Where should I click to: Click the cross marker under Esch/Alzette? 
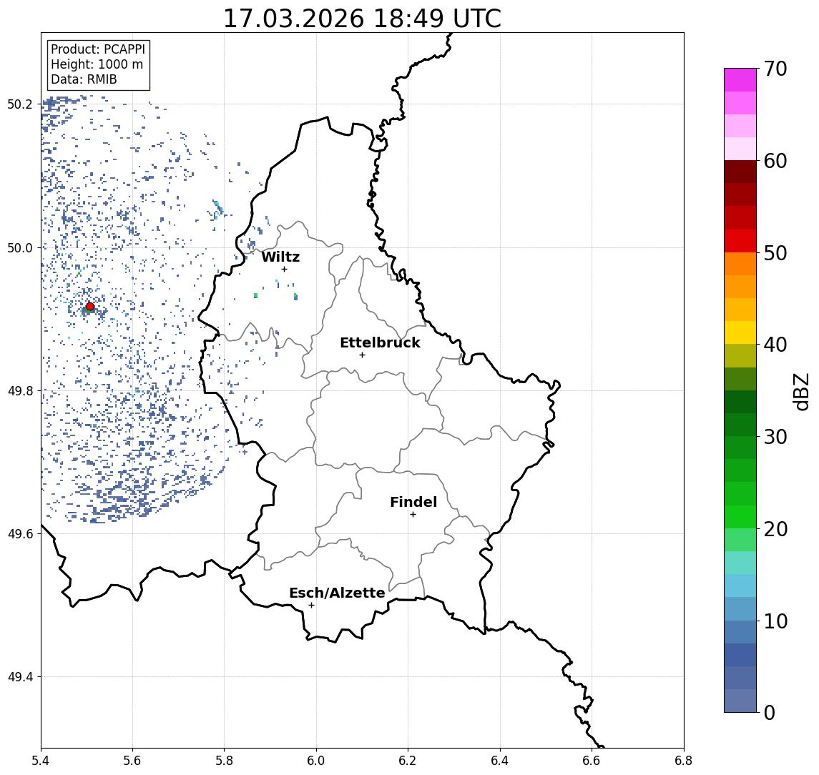click(311, 606)
